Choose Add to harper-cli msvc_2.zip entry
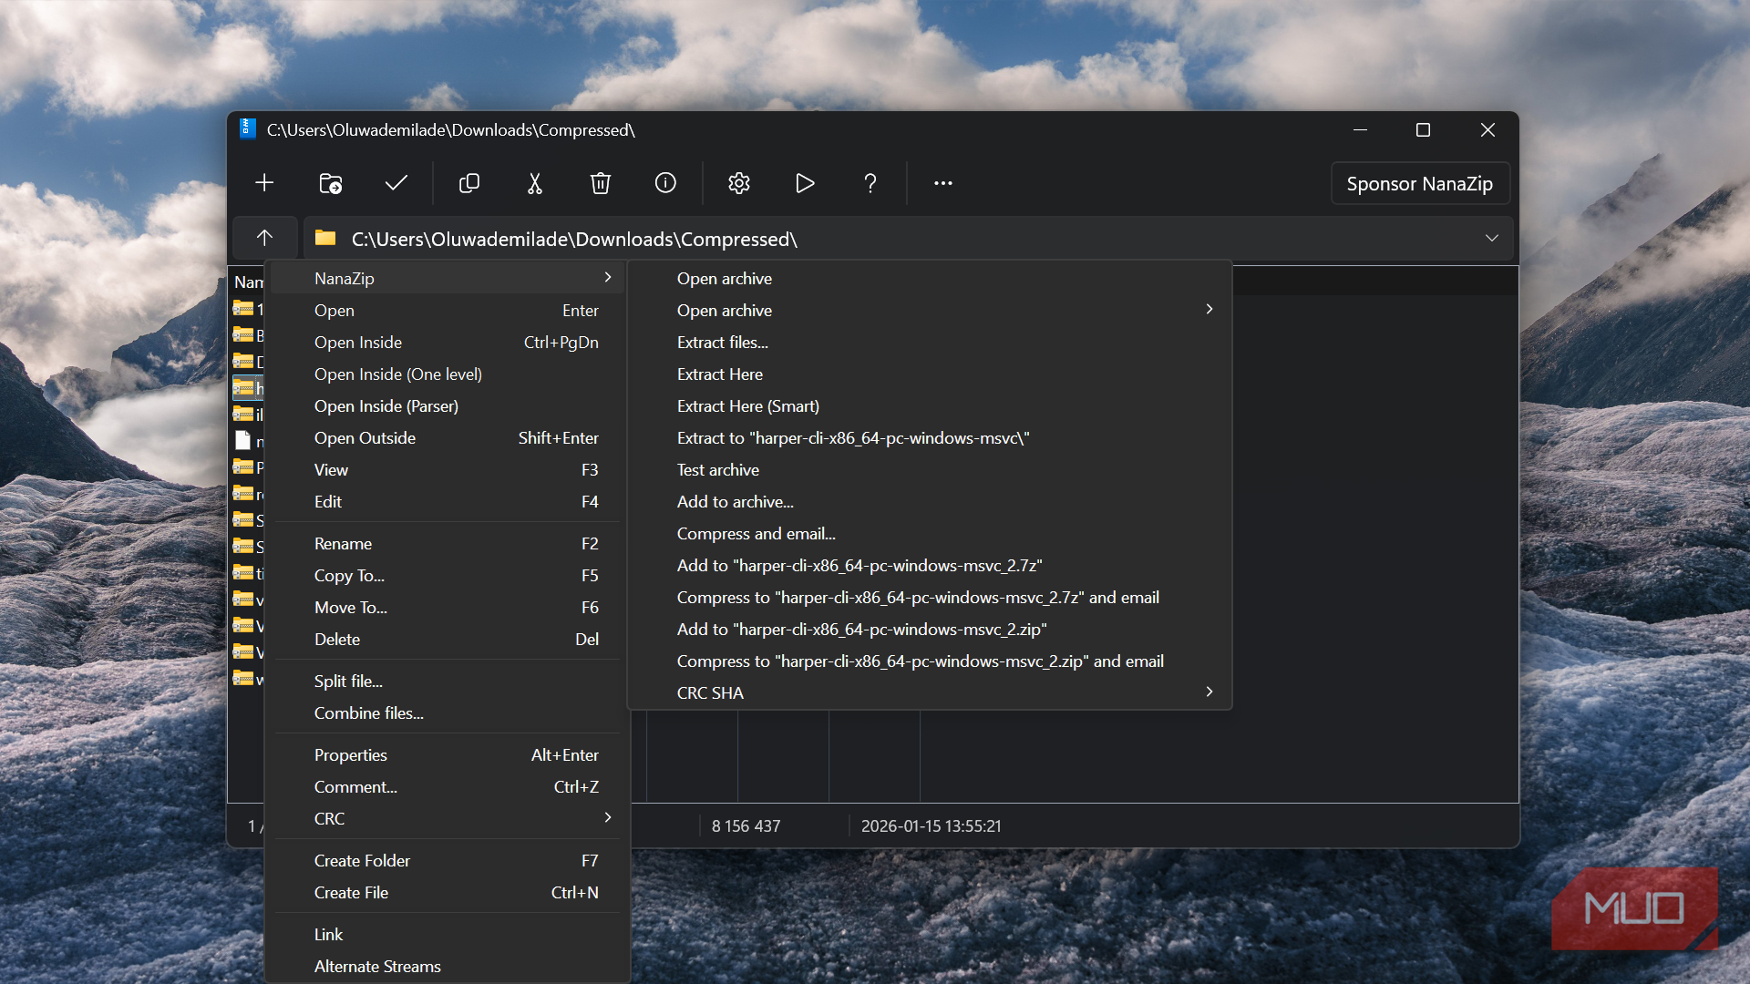The image size is (1750, 984). click(930, 630)
